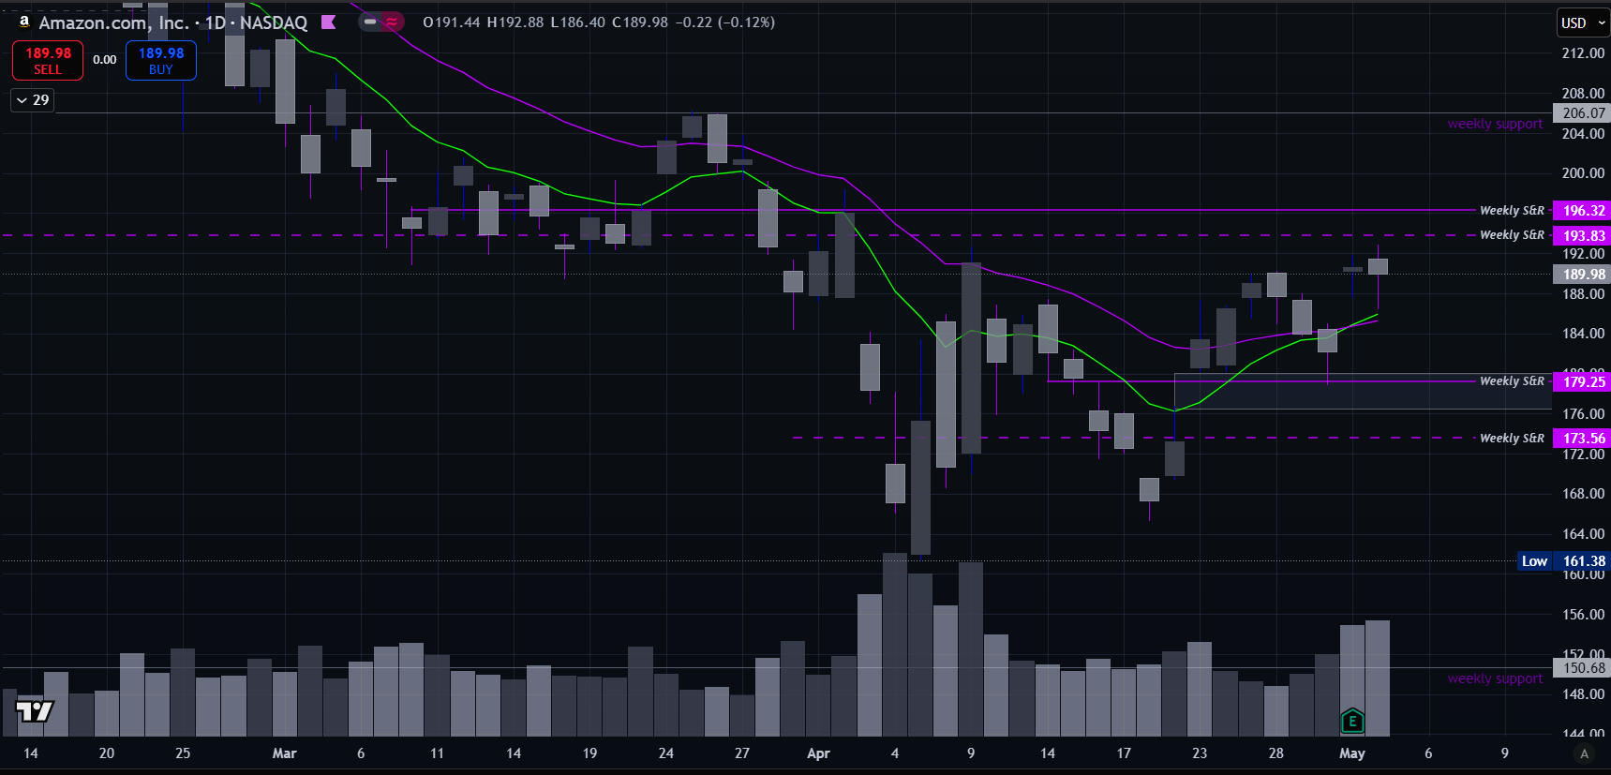Screen dimensions: 1611x775
Task: Click the 189.98 BUY button
Action: (x=161, y=61)
